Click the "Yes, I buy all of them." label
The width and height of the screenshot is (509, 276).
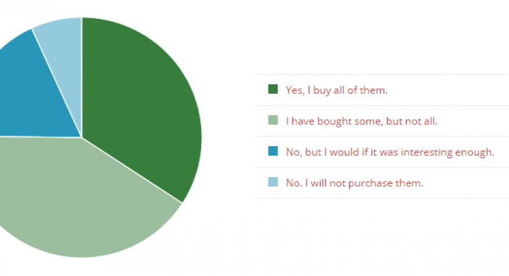coord(337,90)
